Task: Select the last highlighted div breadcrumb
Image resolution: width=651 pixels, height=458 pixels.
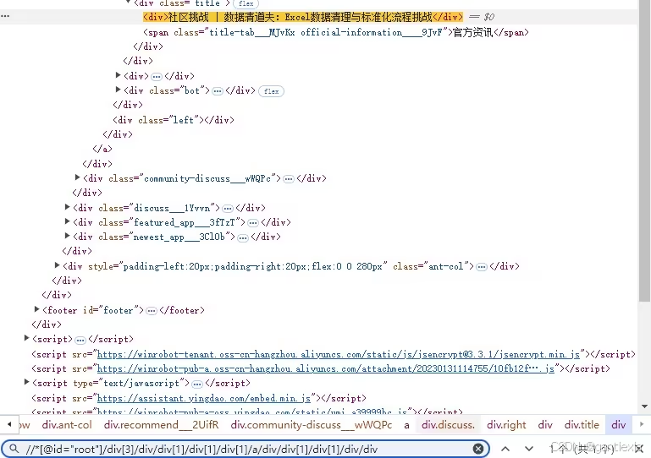Action: (x=618, y=425)
